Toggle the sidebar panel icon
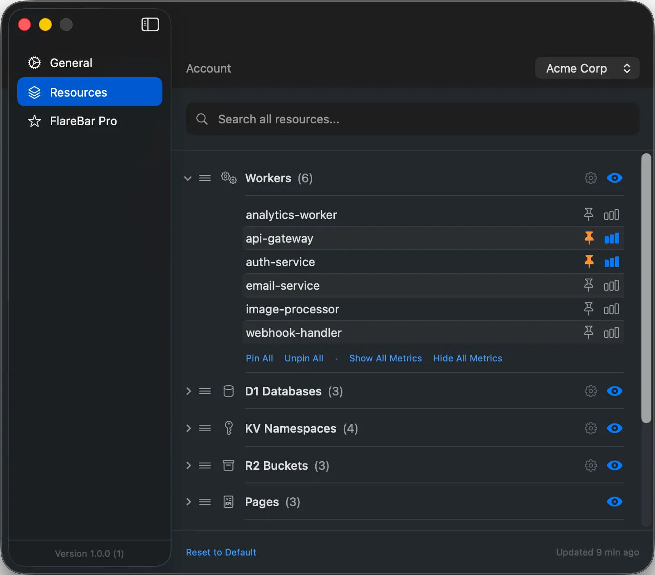 coord(150,24)
